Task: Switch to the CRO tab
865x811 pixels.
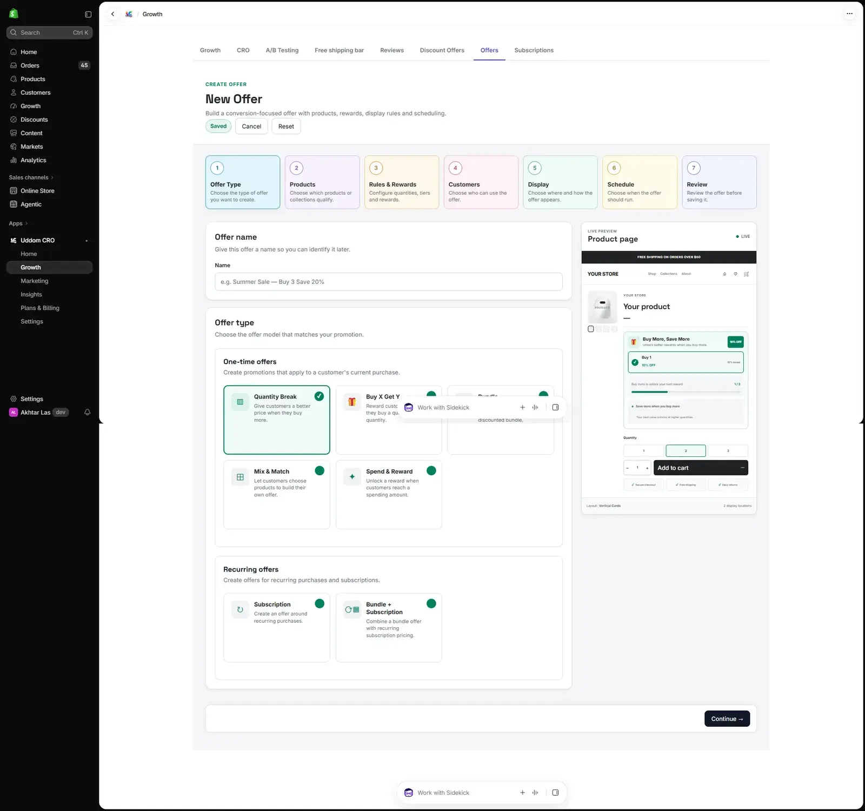Action: tap(243, 50)
